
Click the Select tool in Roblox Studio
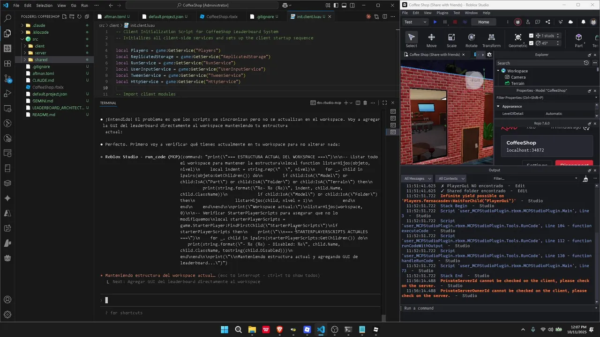click(411, 41)
